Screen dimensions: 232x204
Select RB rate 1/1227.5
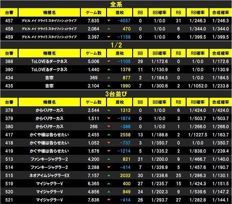click(x=198, y=135)
